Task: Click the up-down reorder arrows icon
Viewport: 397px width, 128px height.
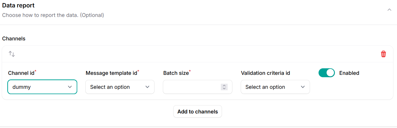Action: click(x=12, y=54)
